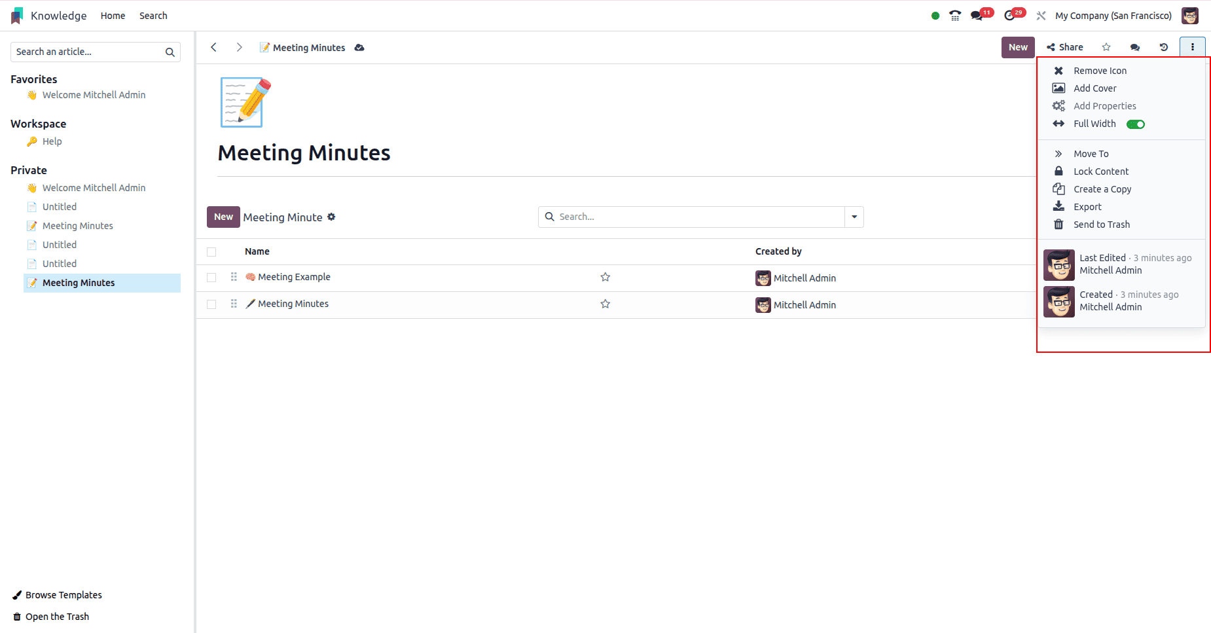
Task: Click Last Edited avatar of Mitchell Admin
Action: pos(1058,264)
